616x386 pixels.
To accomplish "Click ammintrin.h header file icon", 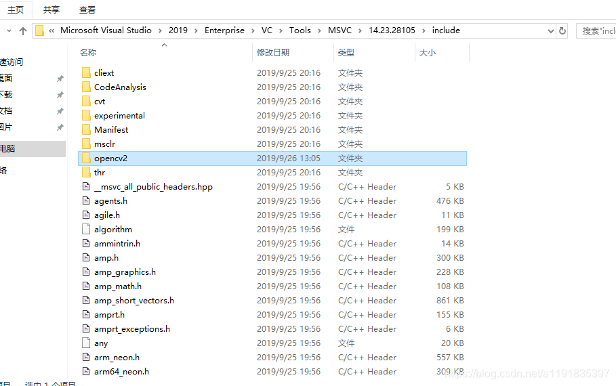I will [x=86, y=244].
